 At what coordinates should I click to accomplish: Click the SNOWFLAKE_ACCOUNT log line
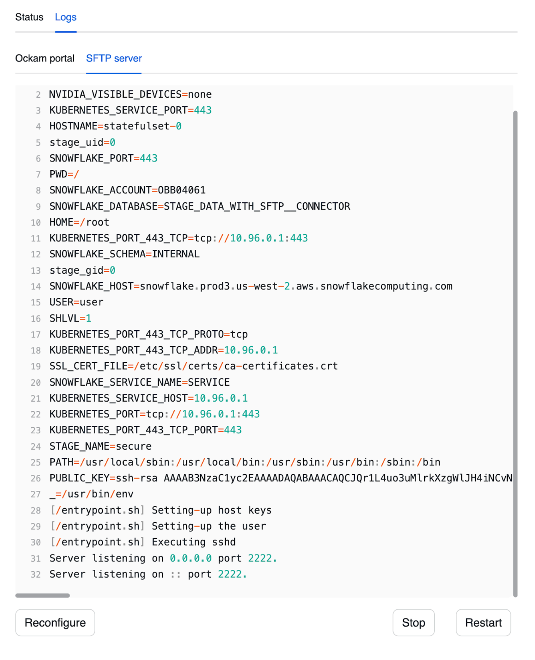pyautogui.click(x=127, y=190)
